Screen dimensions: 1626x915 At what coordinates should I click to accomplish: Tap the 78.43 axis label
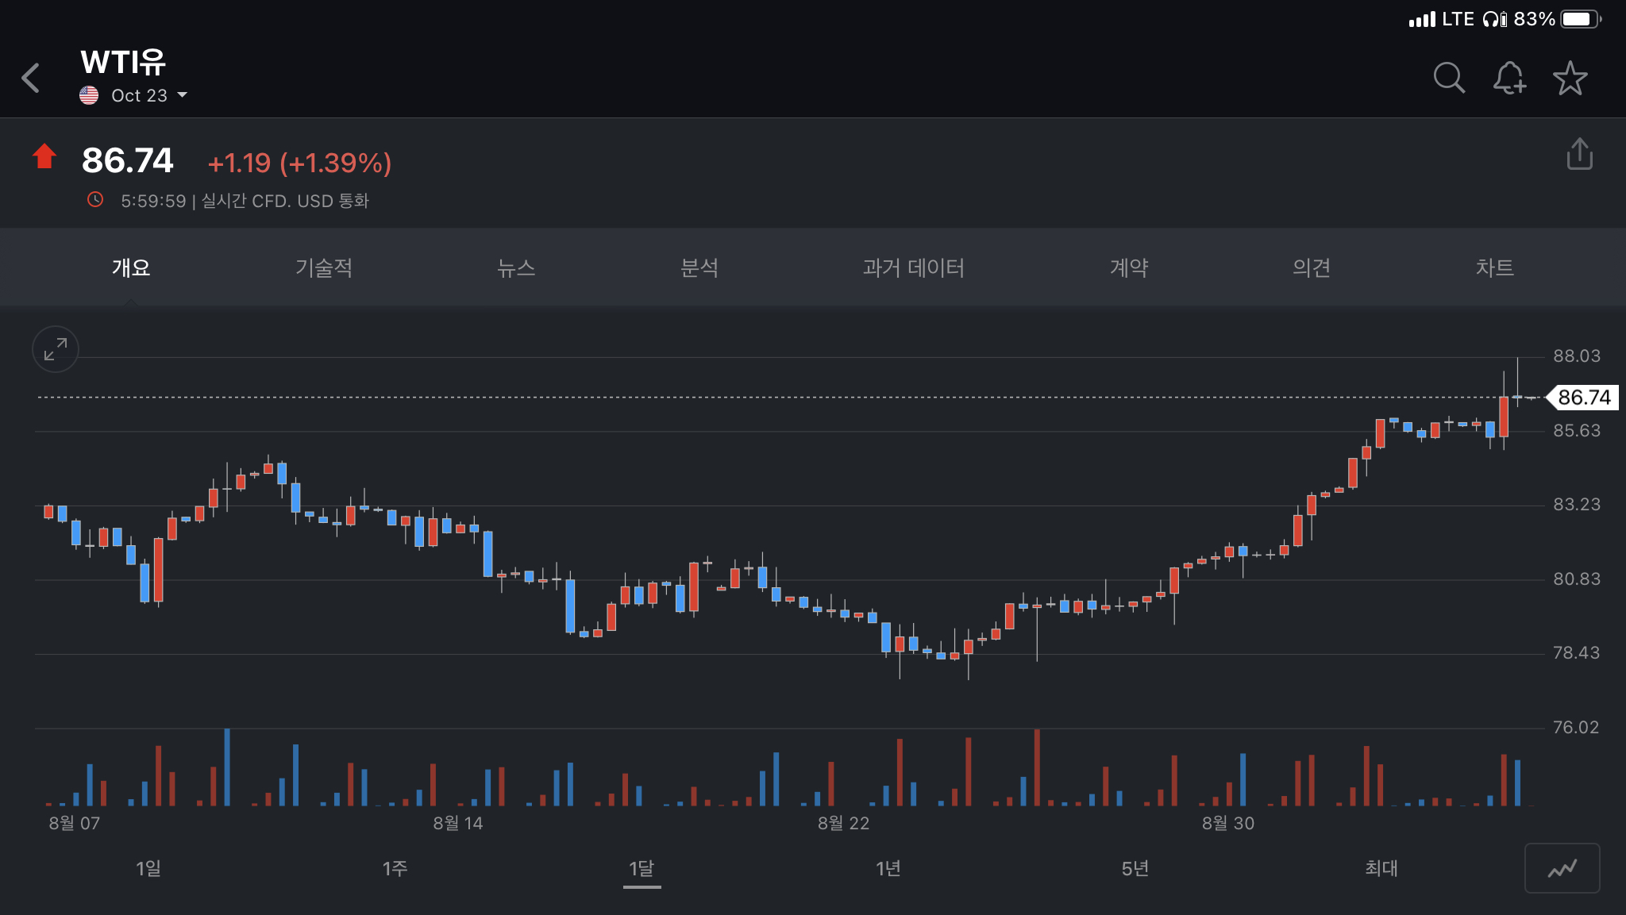1576,653
